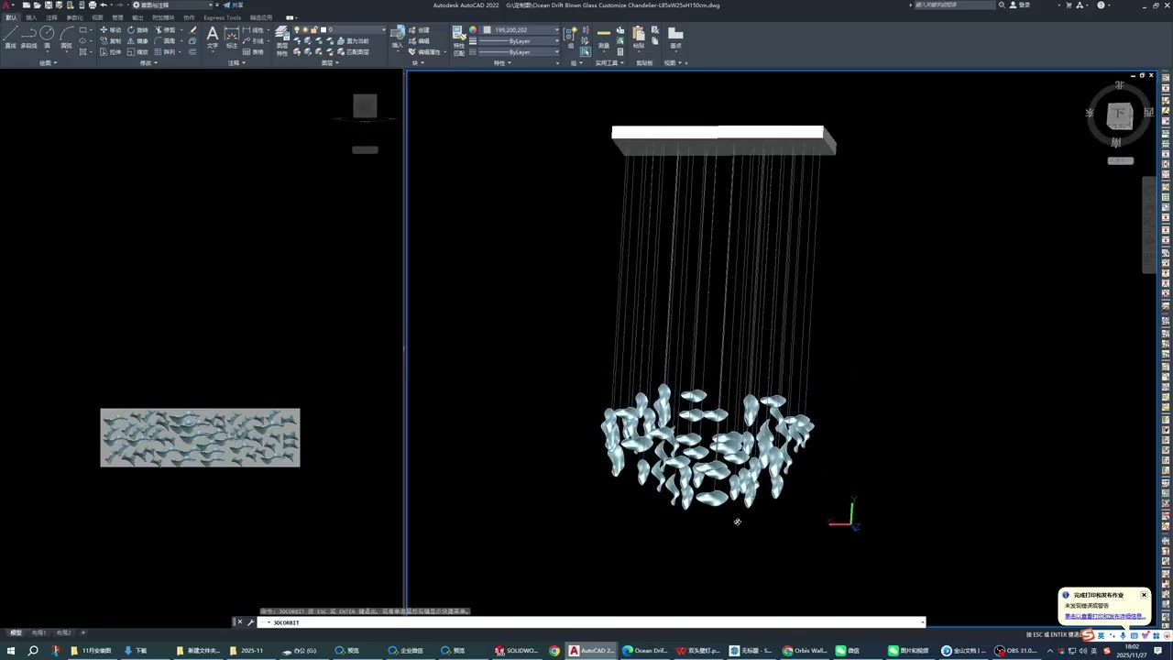
Task: Click the Undo arrow in quick access toolbar
Action: click(x=104, y=5)
